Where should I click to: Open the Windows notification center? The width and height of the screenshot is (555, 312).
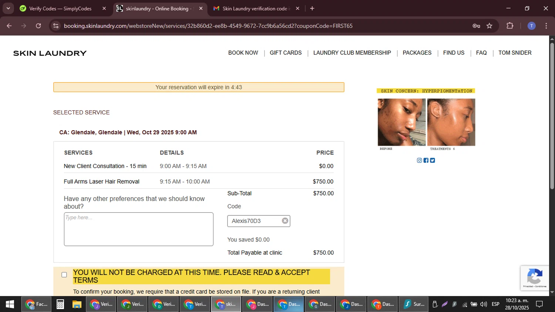pos(539,304)
